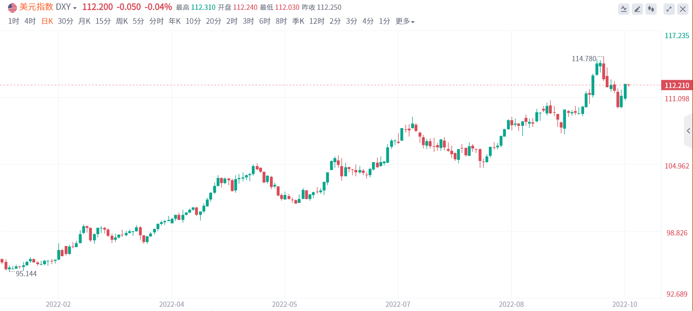Open the candlestick chart style button
Screen dimensions: 693x311
pyautogui.click(x=651, y=9)
